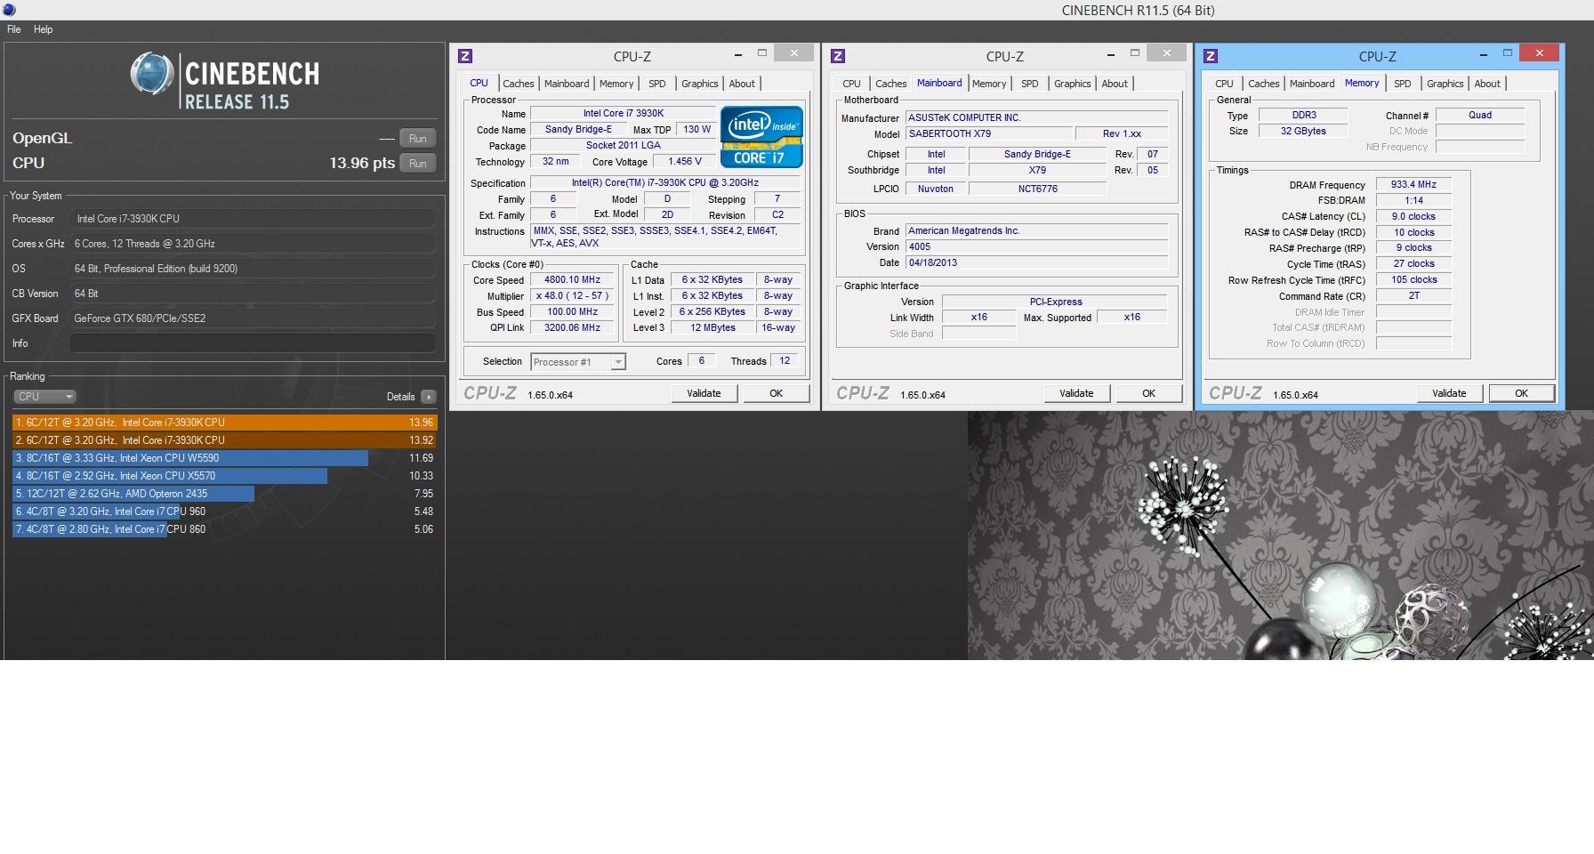The height and width of the screenshot is (854, 1594).
Task: Click Validate in the Memory CPU-Z window
Action: 1449,393
